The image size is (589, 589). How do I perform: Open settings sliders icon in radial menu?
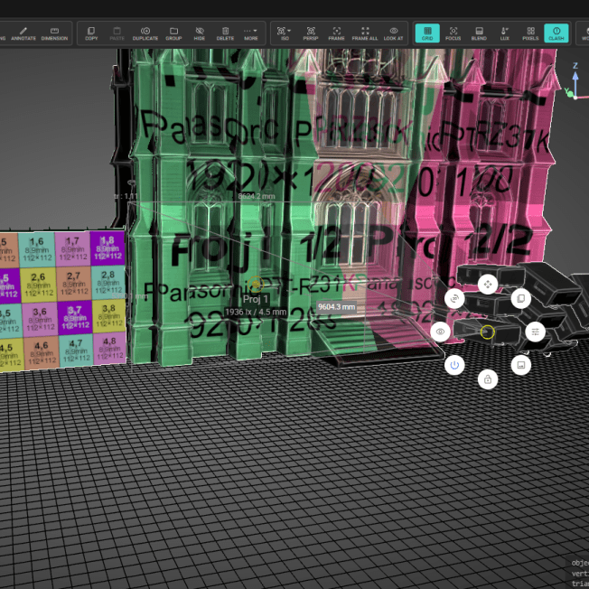(x=536, y=332)
